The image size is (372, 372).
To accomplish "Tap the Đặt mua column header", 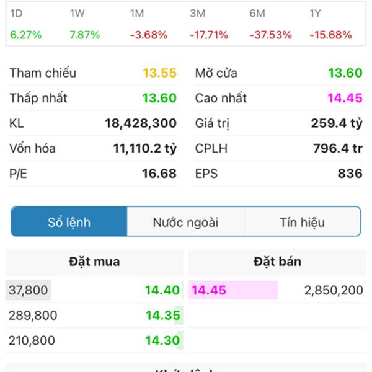I will click(94, 262).
